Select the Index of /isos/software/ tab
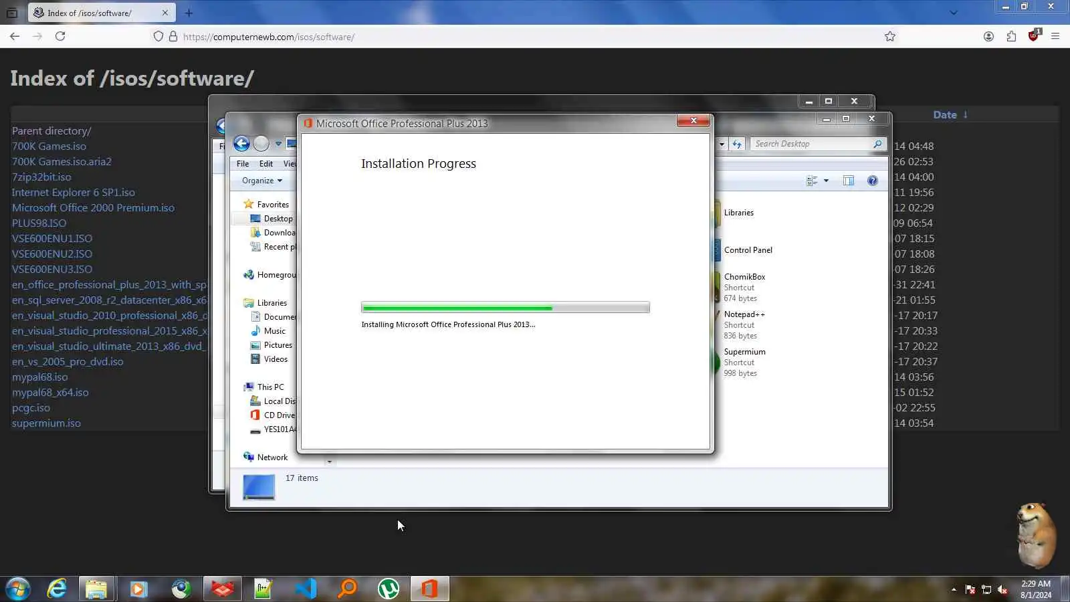 102,13
